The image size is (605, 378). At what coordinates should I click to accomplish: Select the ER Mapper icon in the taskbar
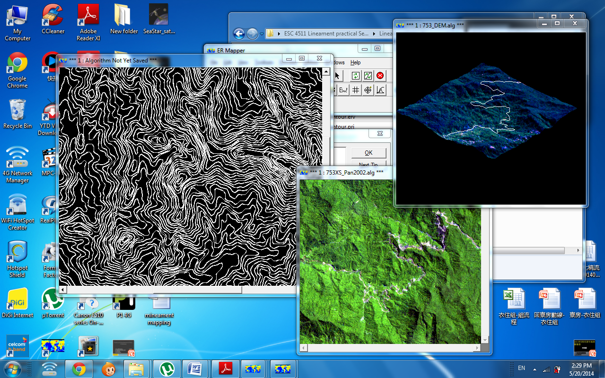coord(254,369)
